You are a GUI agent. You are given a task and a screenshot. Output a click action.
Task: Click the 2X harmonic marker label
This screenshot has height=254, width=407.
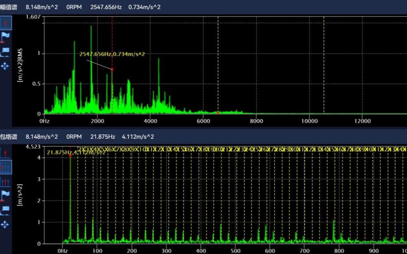pyautogui.click(x=80, y=150)
